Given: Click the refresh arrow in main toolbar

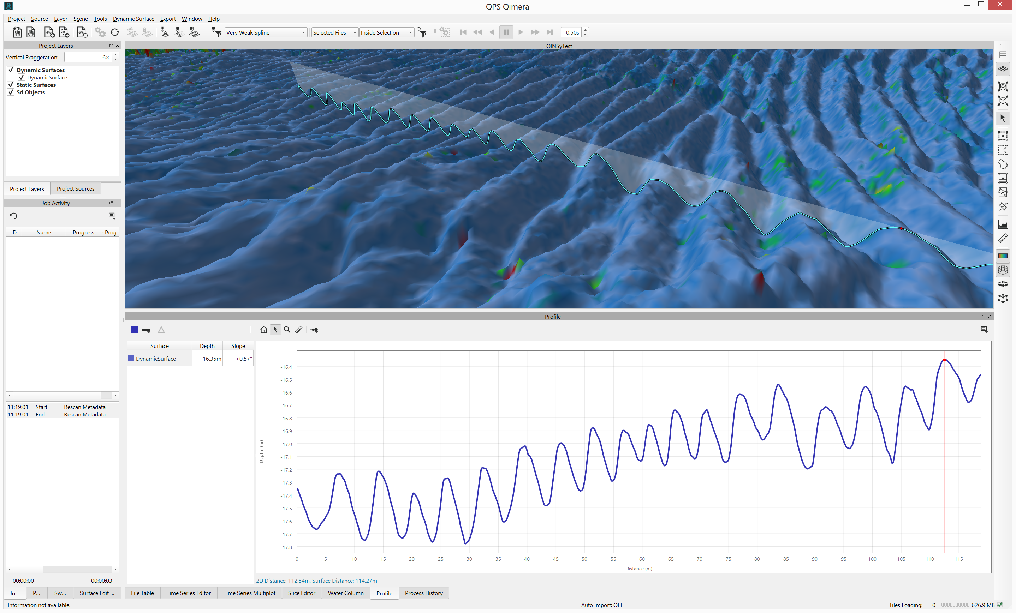Looking at the screenshot, I should [x=115, y=32].
